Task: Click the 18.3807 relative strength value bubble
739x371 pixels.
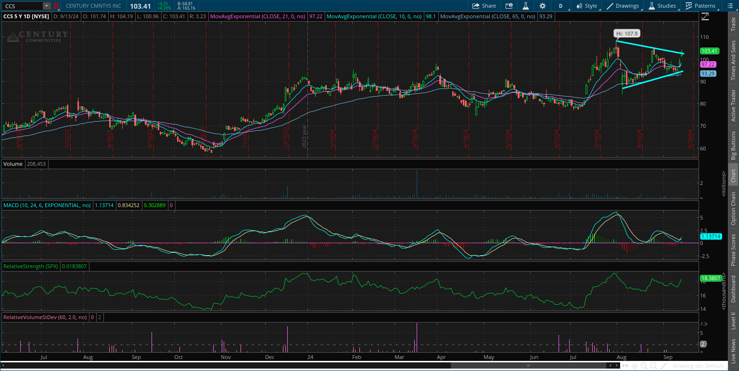Action: tap(711, 278)
